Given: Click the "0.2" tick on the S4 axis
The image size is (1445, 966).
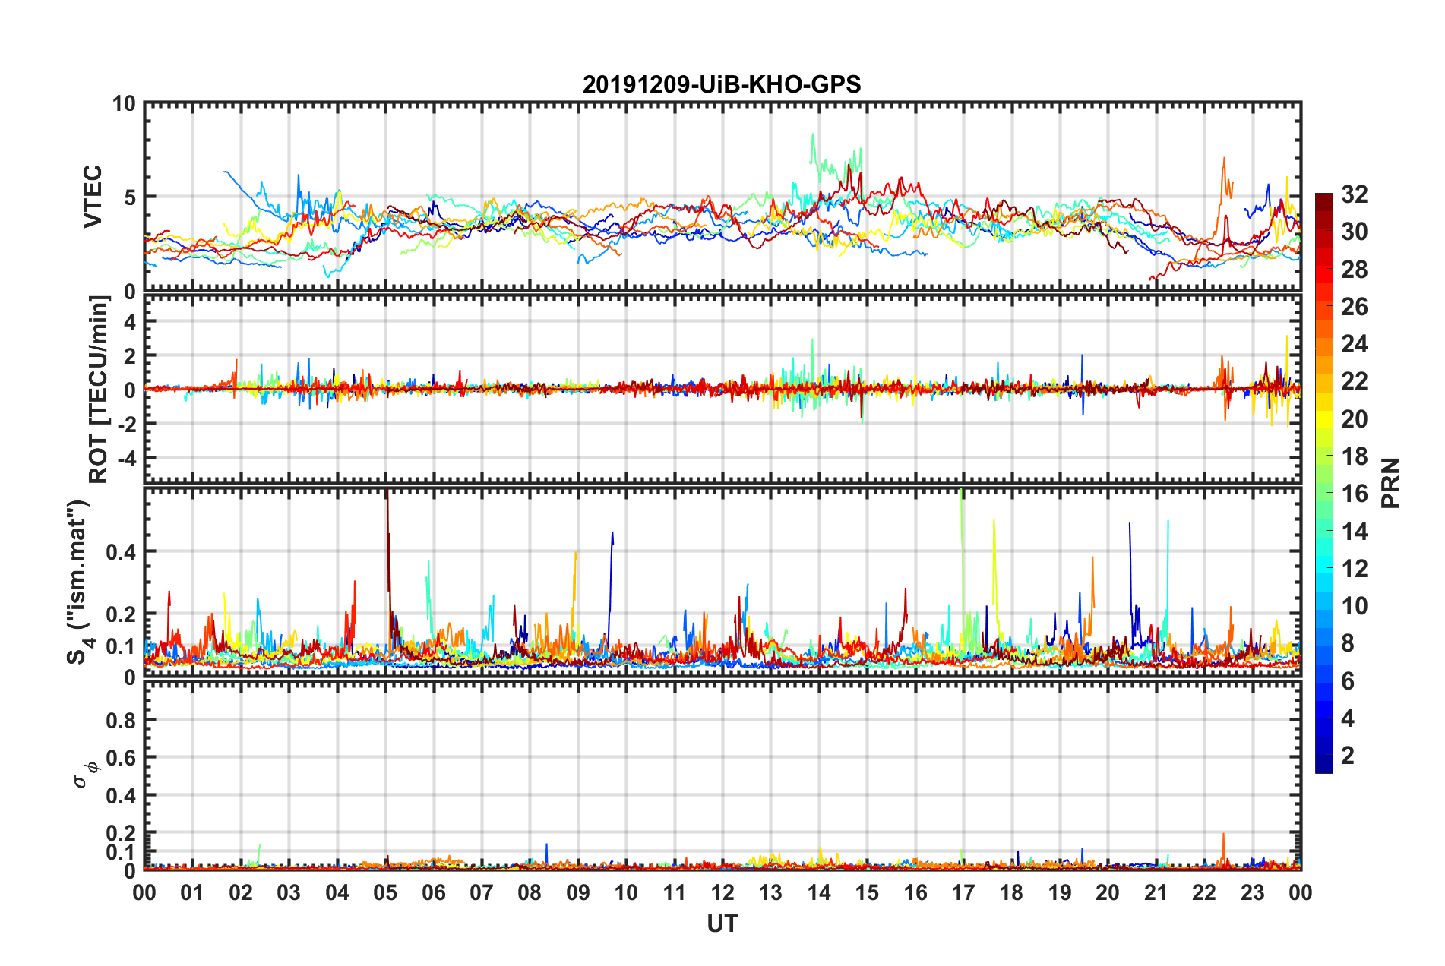Looking at the screenshot, I should [x=122, y=614].
